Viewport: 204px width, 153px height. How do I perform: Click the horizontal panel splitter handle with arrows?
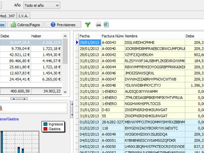point(19,98)
